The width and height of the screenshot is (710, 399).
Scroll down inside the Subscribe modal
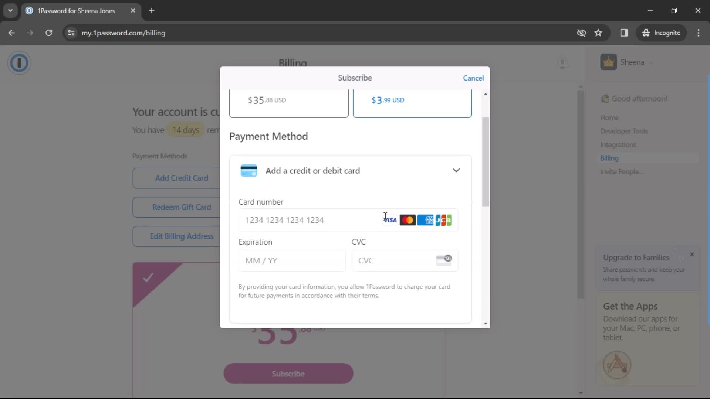(x=486, y=323)
